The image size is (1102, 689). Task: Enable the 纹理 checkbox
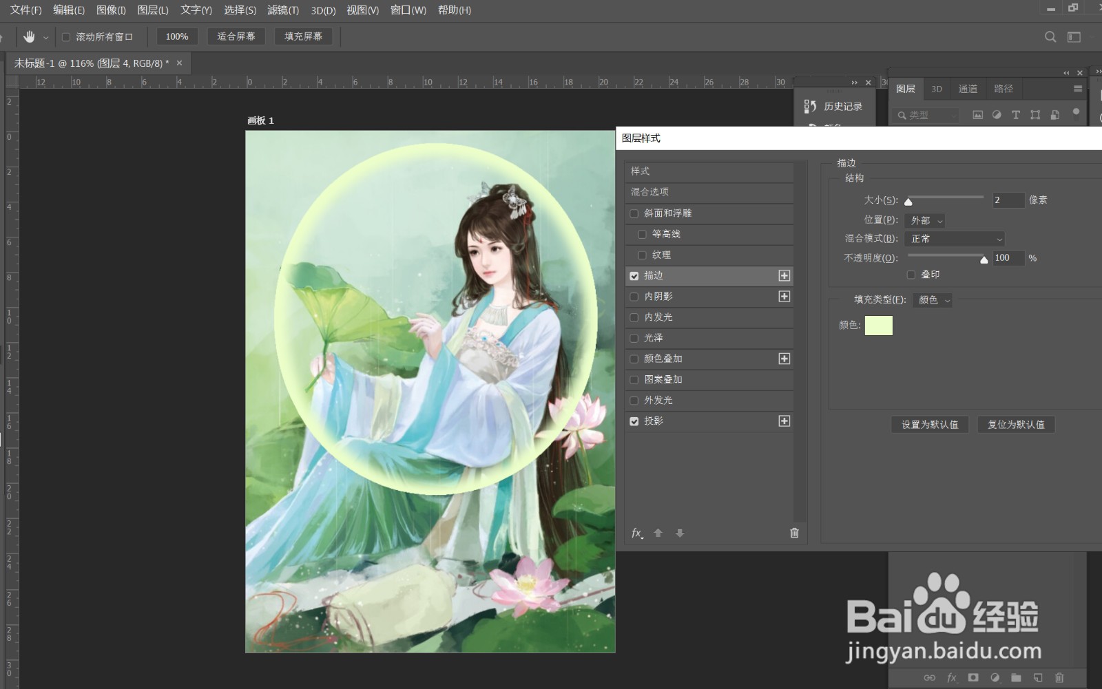(642, 255)
